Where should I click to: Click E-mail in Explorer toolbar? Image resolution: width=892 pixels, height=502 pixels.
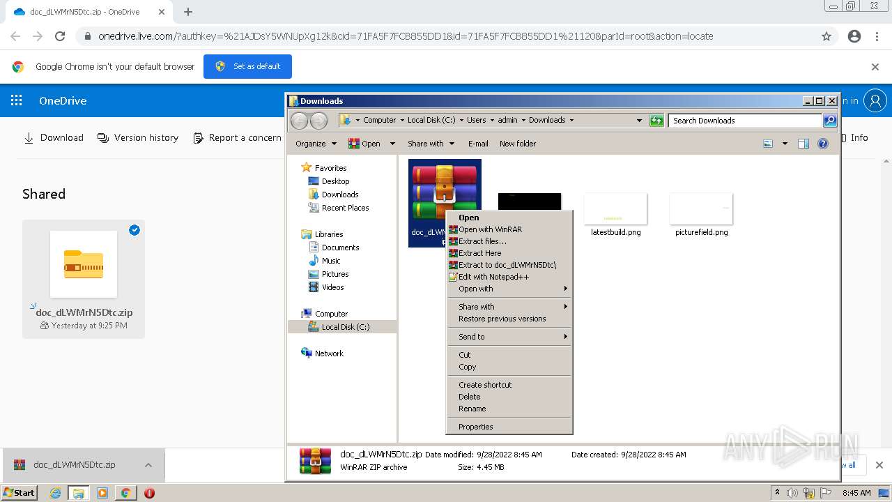(478, 144)
